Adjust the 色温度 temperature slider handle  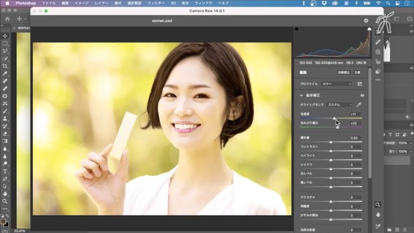[334, 118]
